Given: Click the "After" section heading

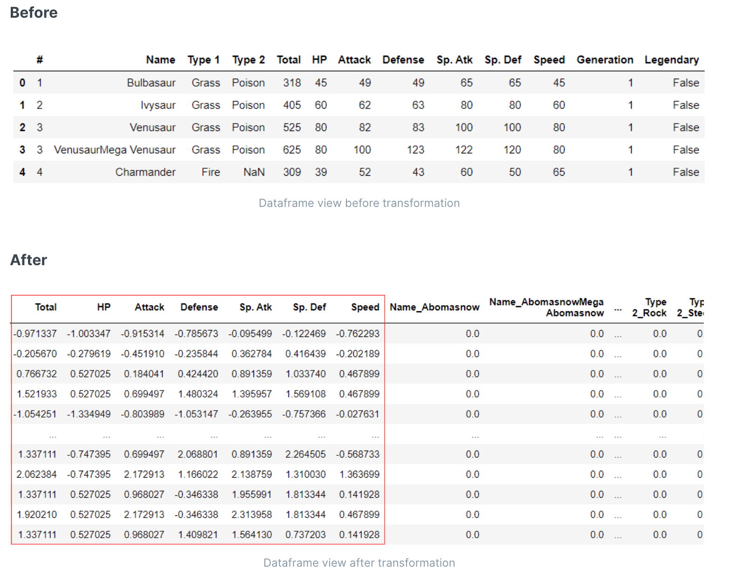Looking at the screenshot, I should point(28,260).
